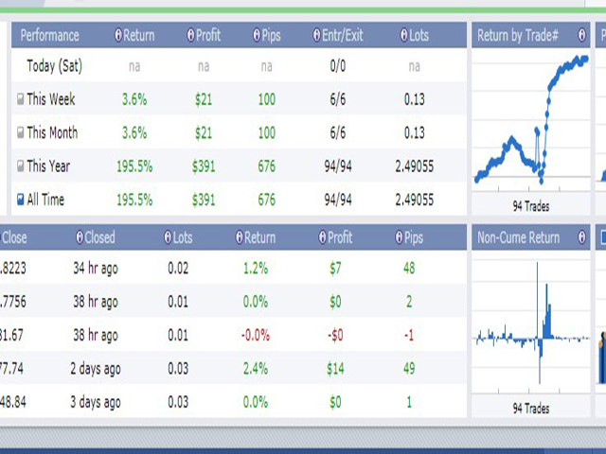Click the $7 profit value
The width and height of the screenshot is (606, 454).
point(335,269)
